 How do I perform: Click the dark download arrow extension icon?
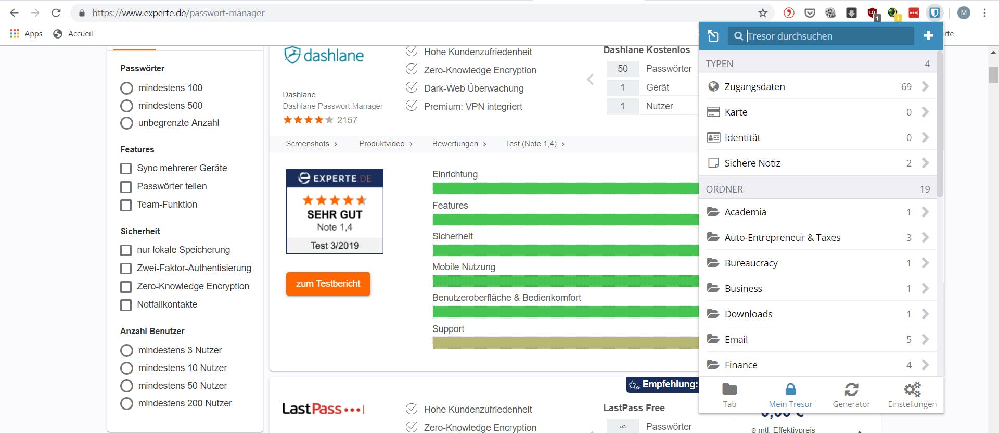[851, 13]
